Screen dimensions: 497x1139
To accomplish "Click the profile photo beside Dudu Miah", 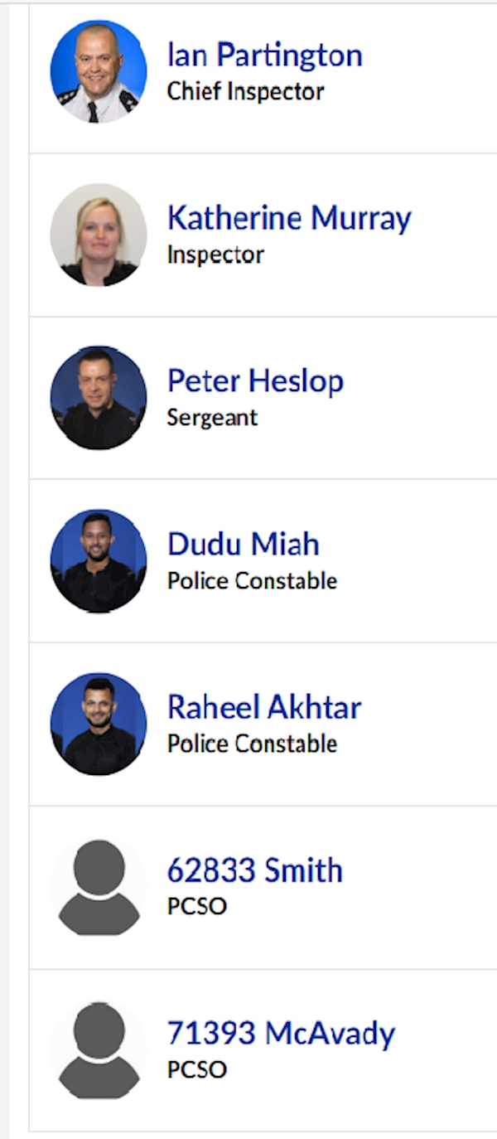I will coord(99,561).
